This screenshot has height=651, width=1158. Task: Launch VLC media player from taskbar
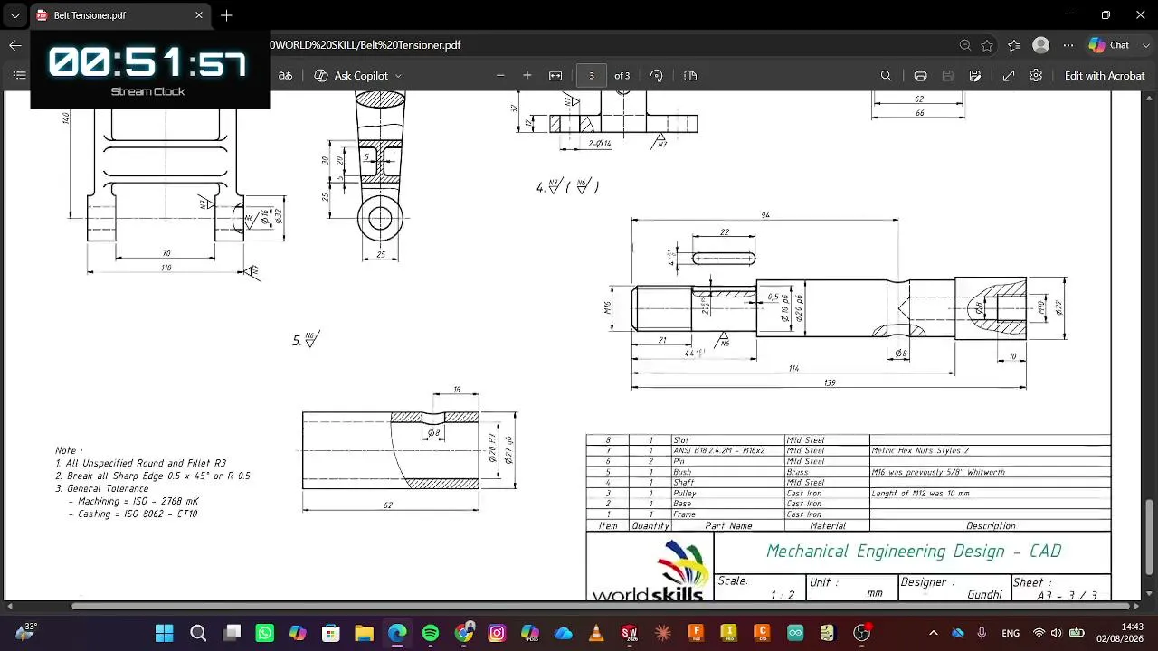pyautogui.click(x=596, y=633)
